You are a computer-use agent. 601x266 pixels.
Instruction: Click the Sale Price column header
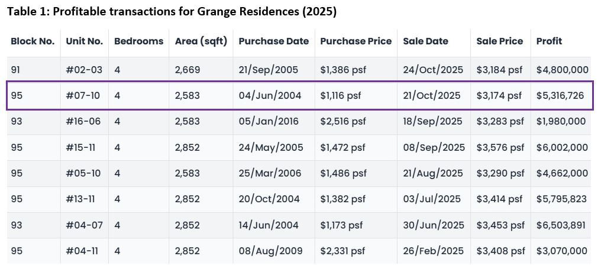pyautogui.click(x=500, y=41)
